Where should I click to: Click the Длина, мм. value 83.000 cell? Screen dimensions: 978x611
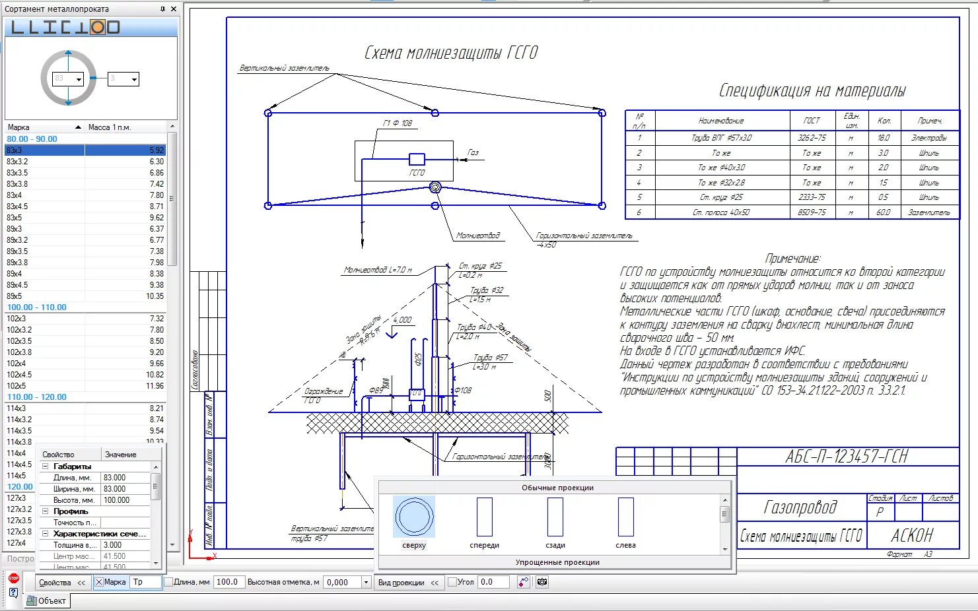[x=125, y=478]
